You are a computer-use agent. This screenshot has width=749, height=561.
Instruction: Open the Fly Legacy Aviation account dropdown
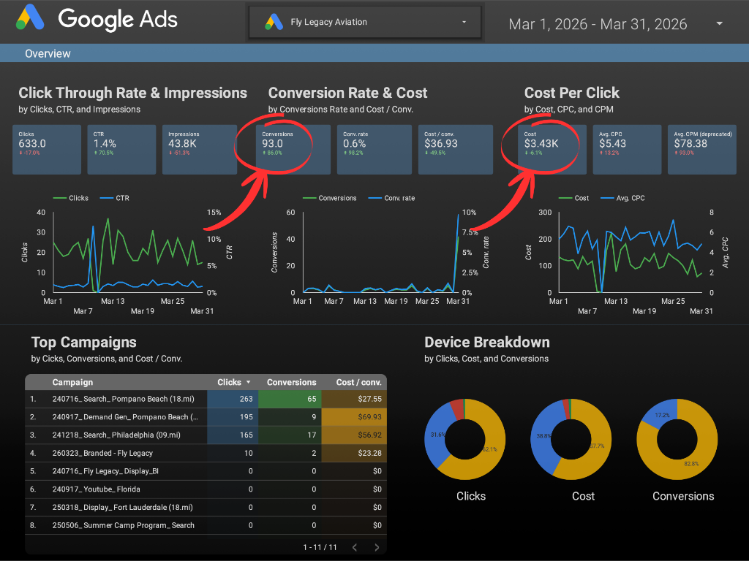click(365, 22)
